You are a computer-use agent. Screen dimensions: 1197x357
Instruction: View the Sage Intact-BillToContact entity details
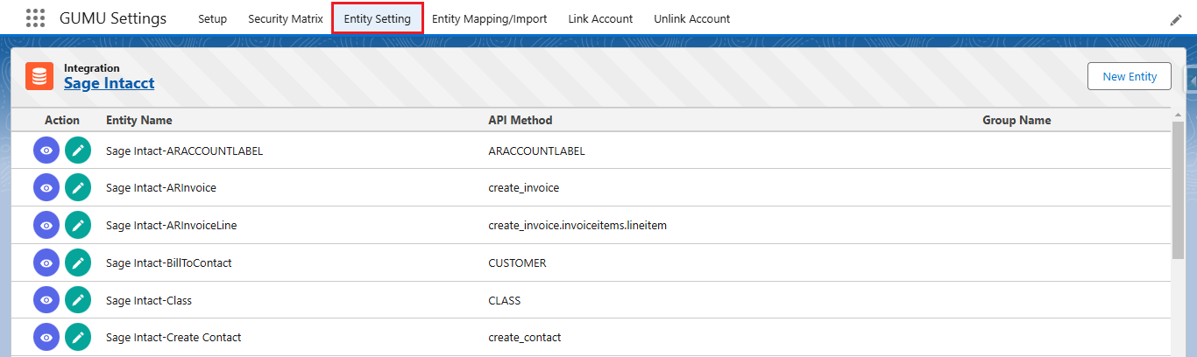[x=46, y=262]
